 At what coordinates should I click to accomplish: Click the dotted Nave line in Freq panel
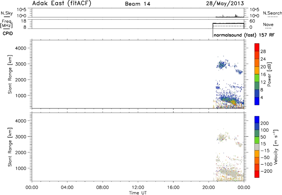click(228, 26)
